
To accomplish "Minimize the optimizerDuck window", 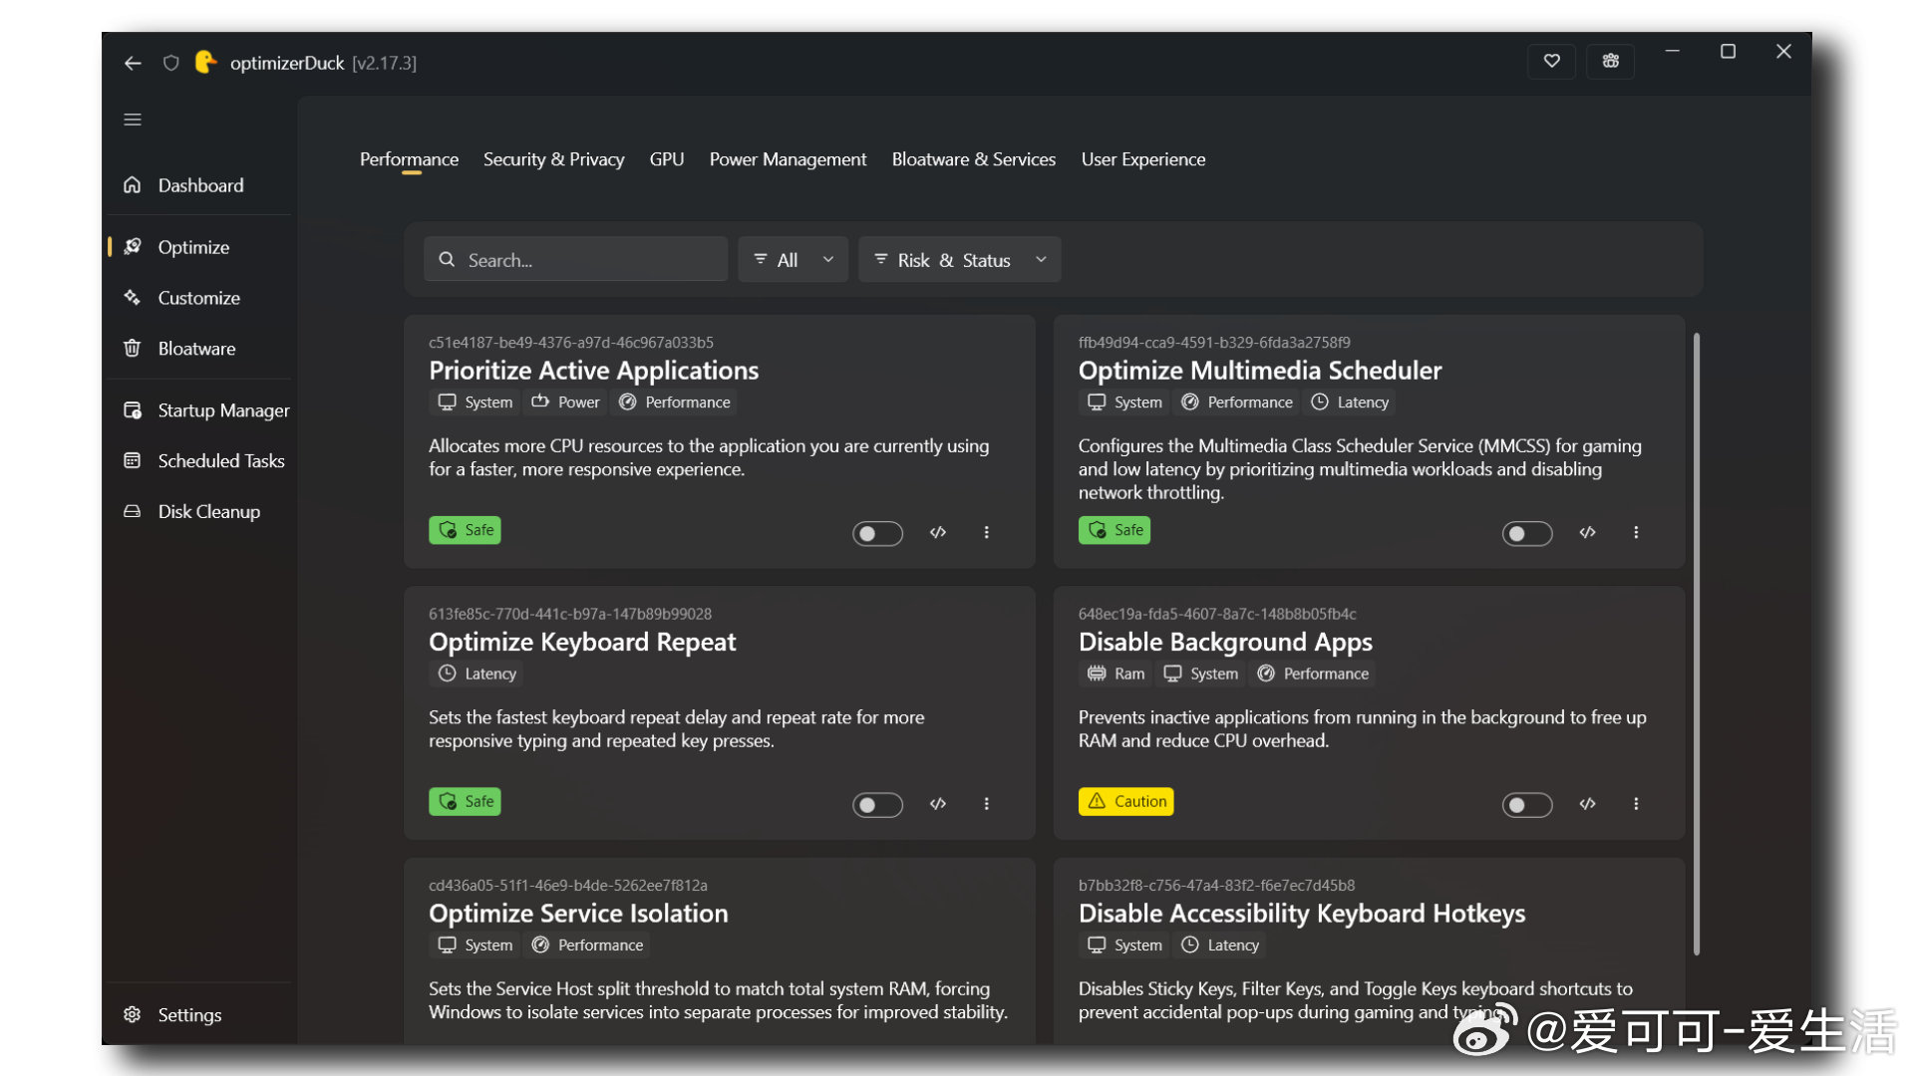I will pos(1673,51).
